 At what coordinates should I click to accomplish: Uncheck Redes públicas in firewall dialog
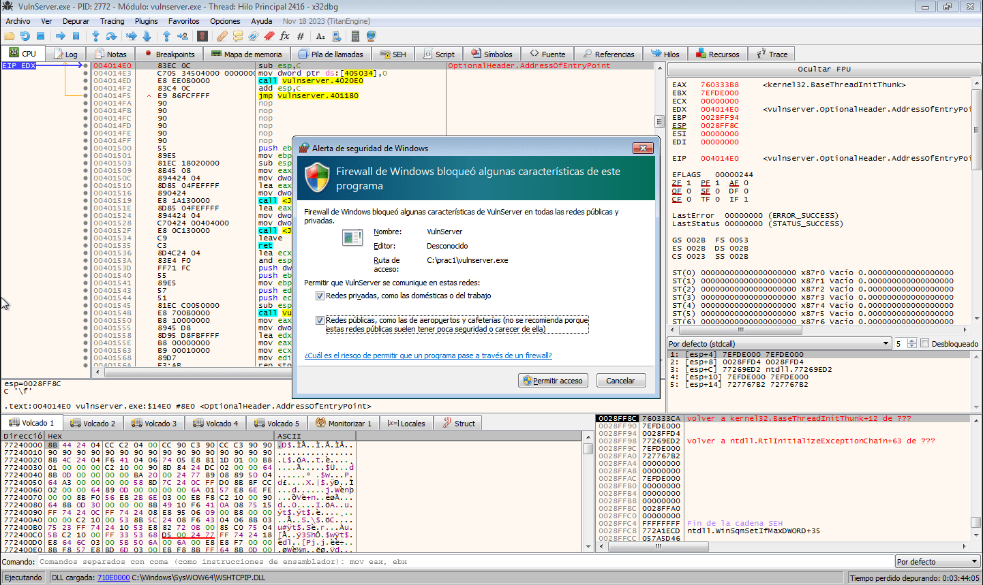pos(320,321)
